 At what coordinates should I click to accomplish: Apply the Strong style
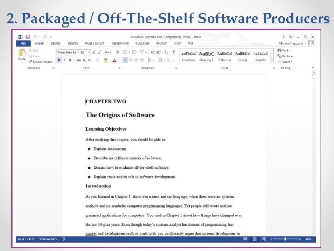243,56
